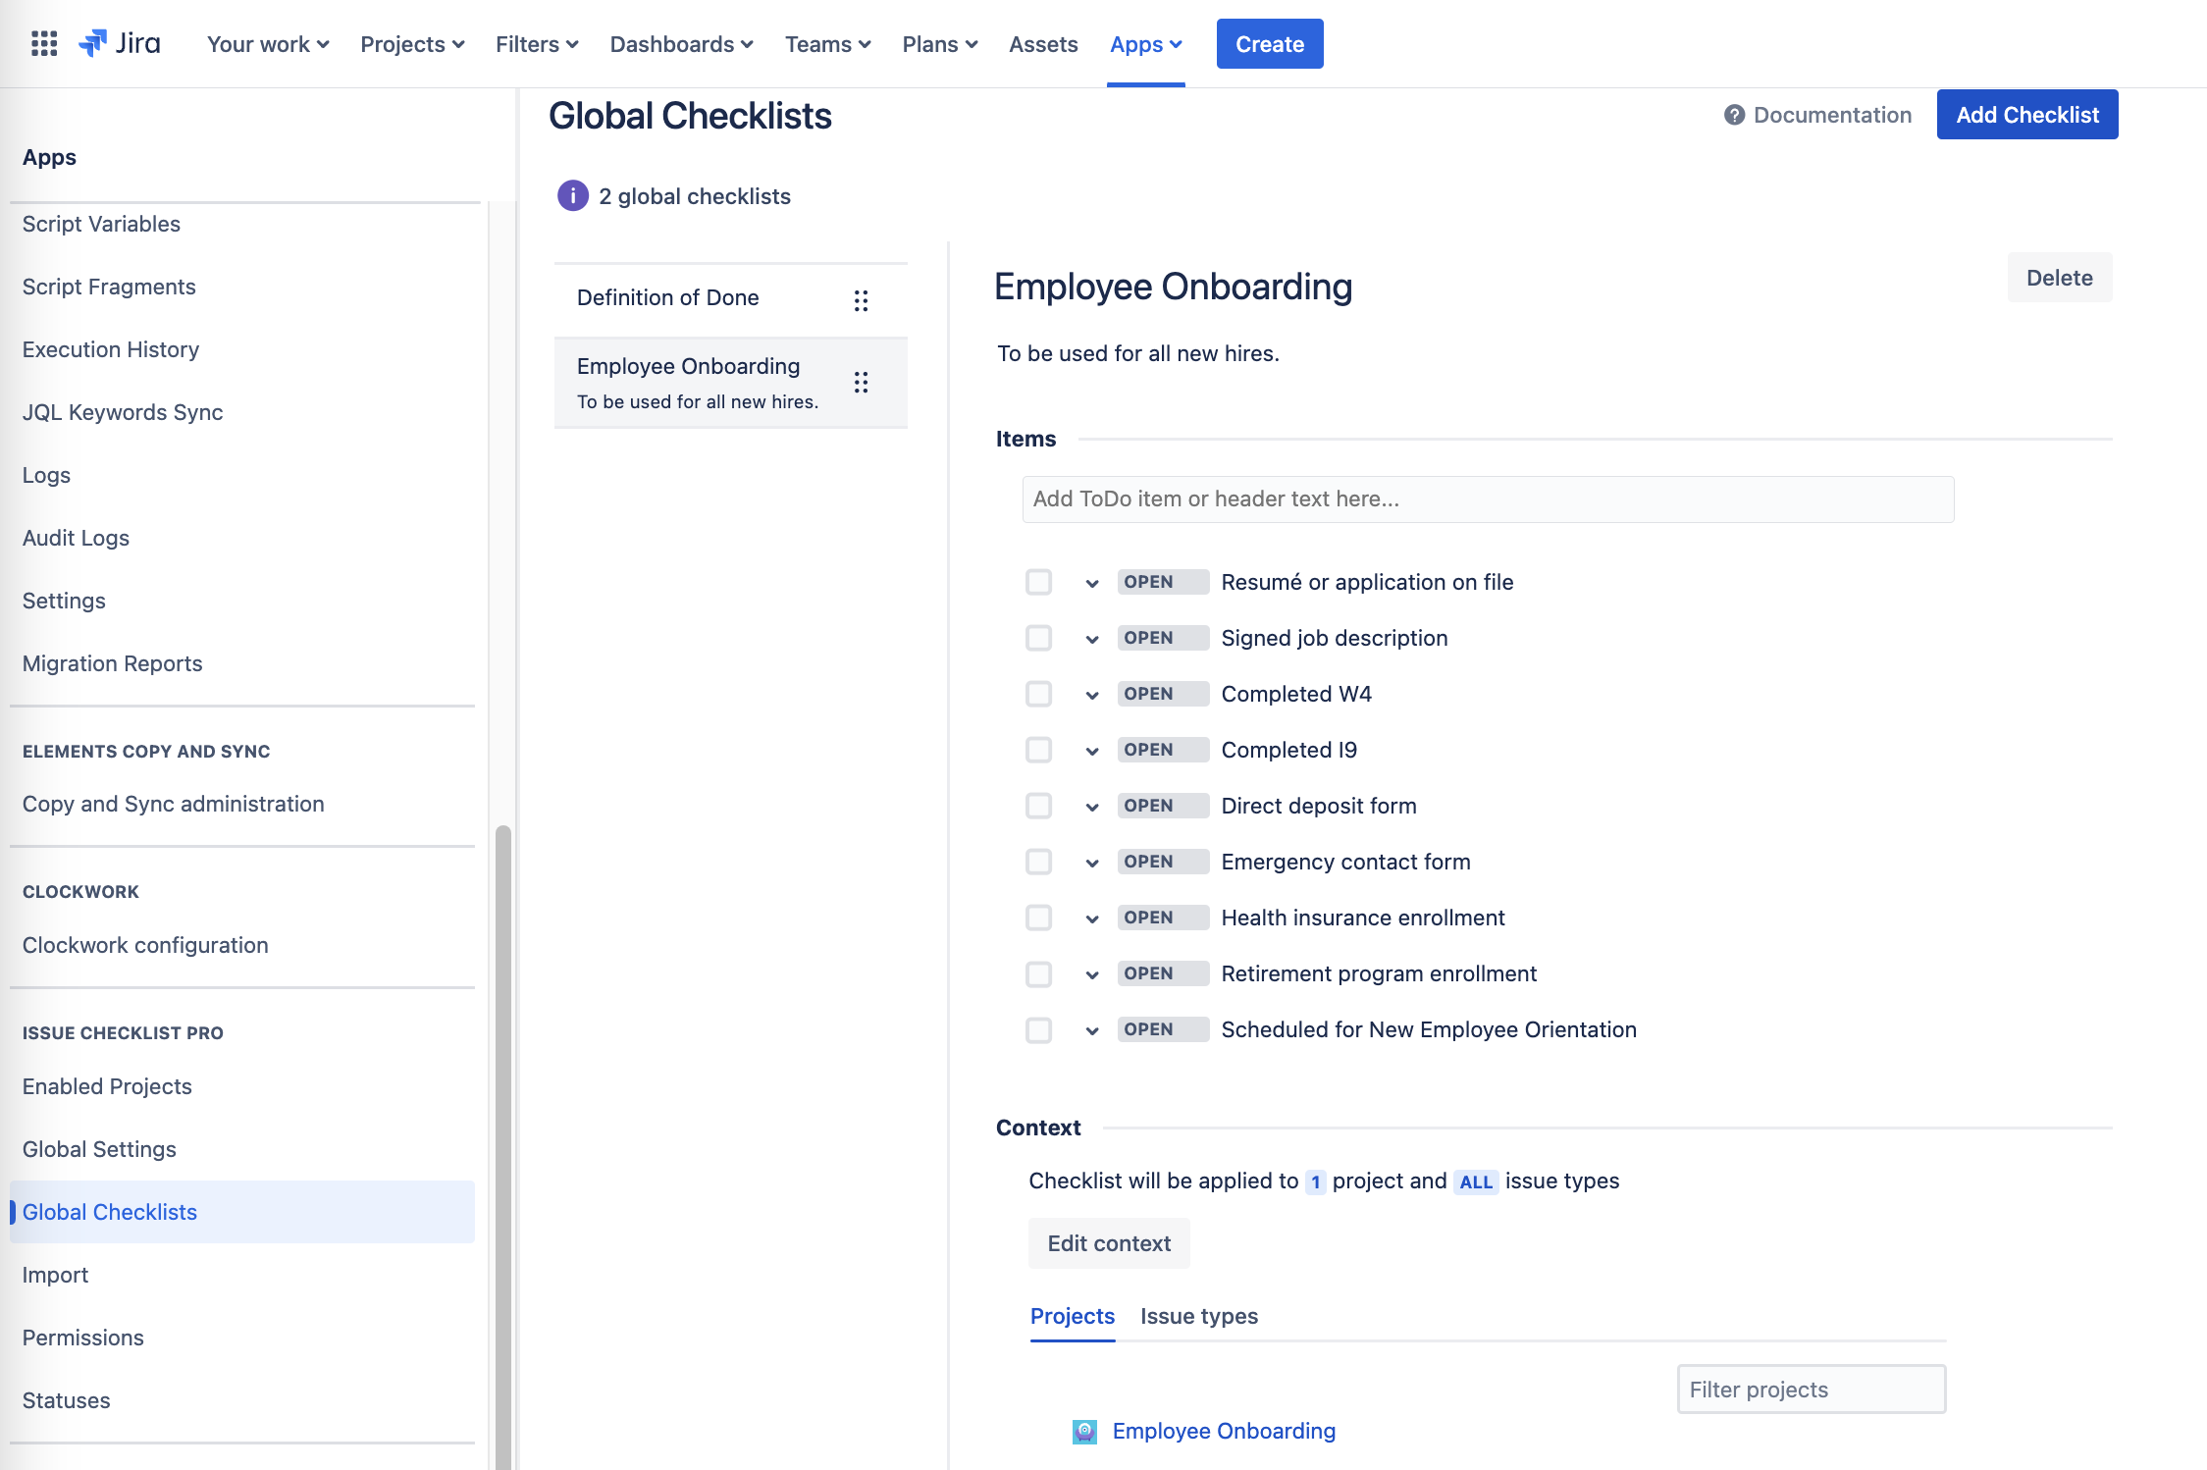The width and height of the screenshot is (2207, 1470).
Task: Click the Edit context button
Action: 1109,1243
